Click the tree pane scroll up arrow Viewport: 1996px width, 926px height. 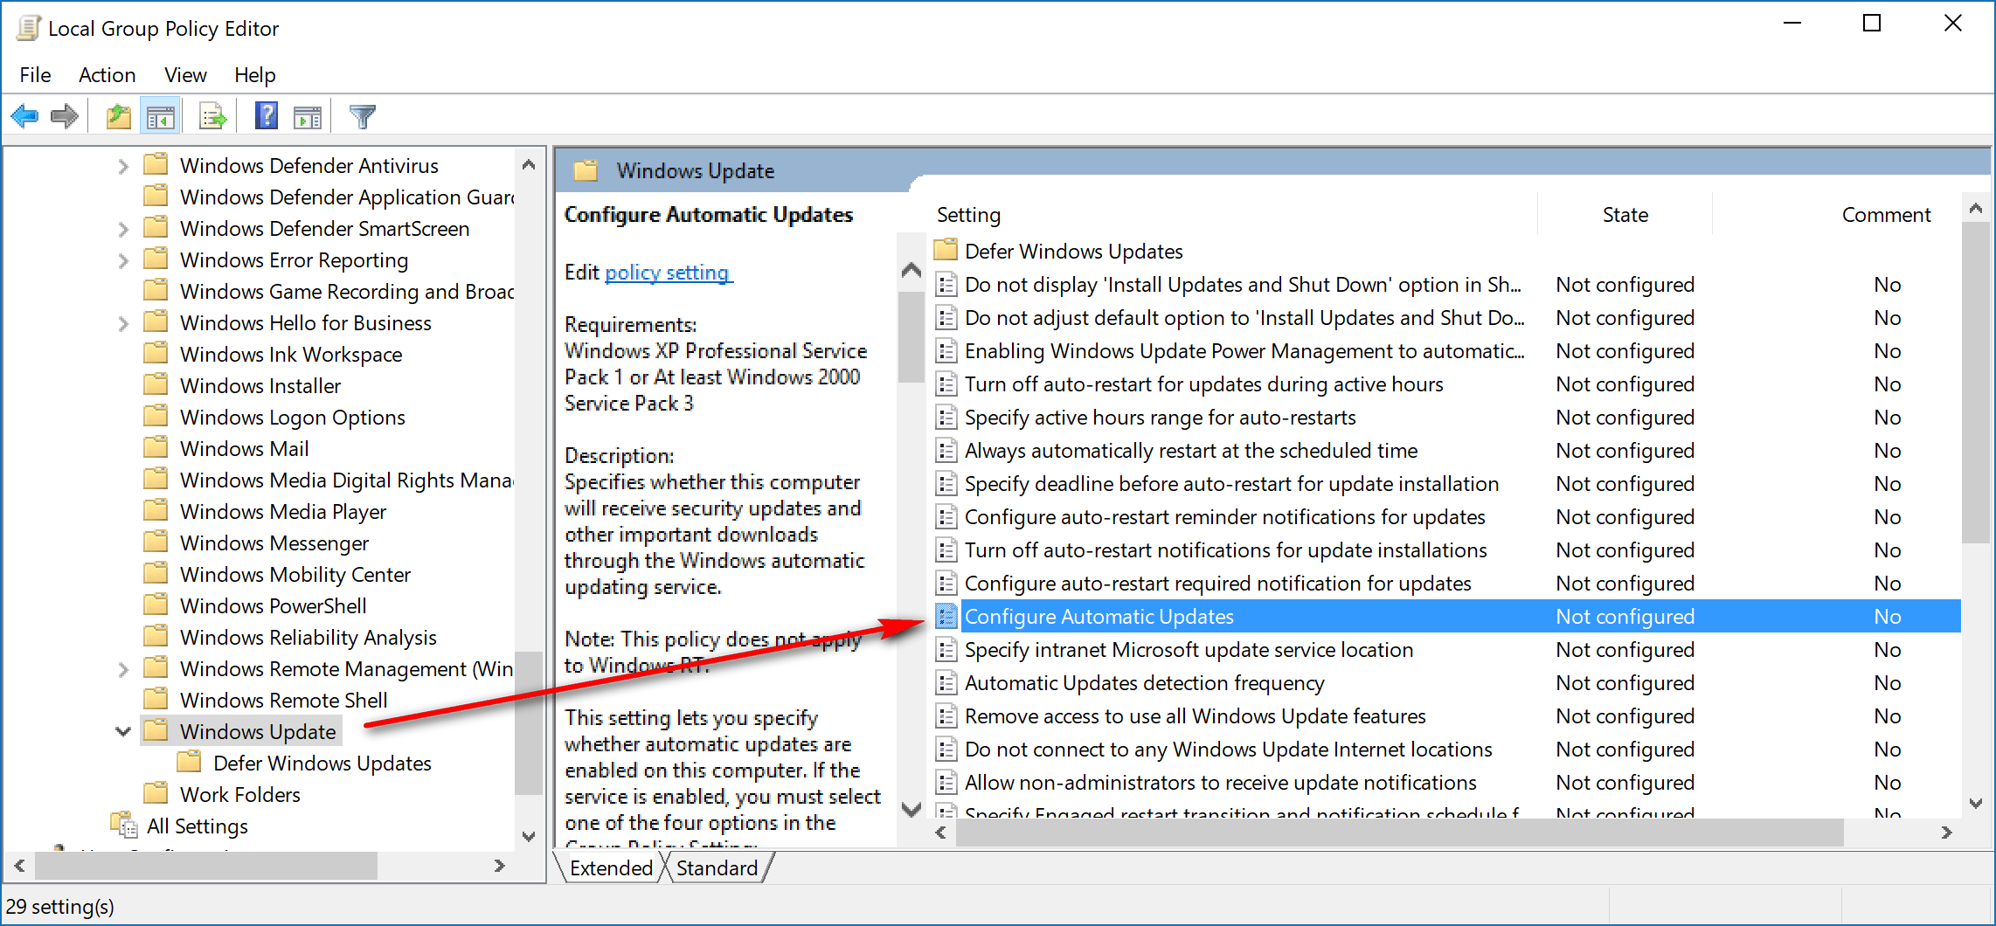[528, 164]
